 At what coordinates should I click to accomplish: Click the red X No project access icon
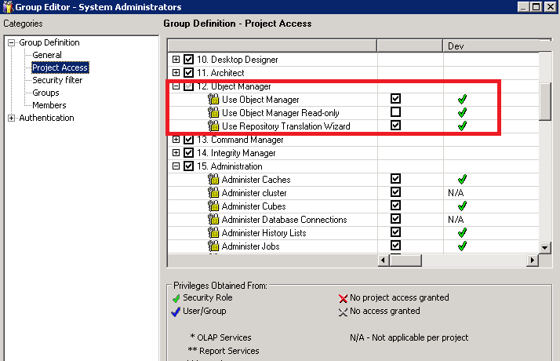click(x=343, y=298)
